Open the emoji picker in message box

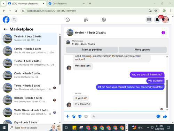click(x=158, y=116)
